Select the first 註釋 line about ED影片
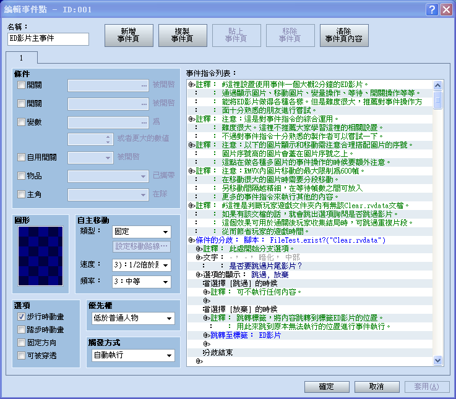 310,85
